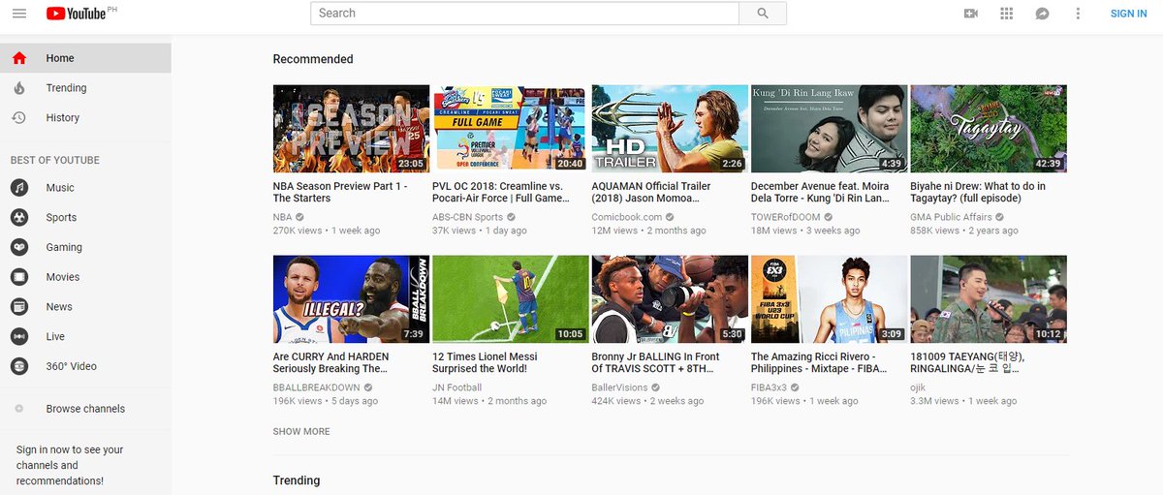Open 12 Times Lionel Messi thumbnail

pos(511,299)
